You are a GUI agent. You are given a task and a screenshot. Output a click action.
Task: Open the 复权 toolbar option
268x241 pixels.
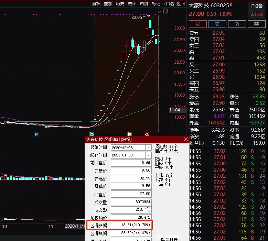96,3
